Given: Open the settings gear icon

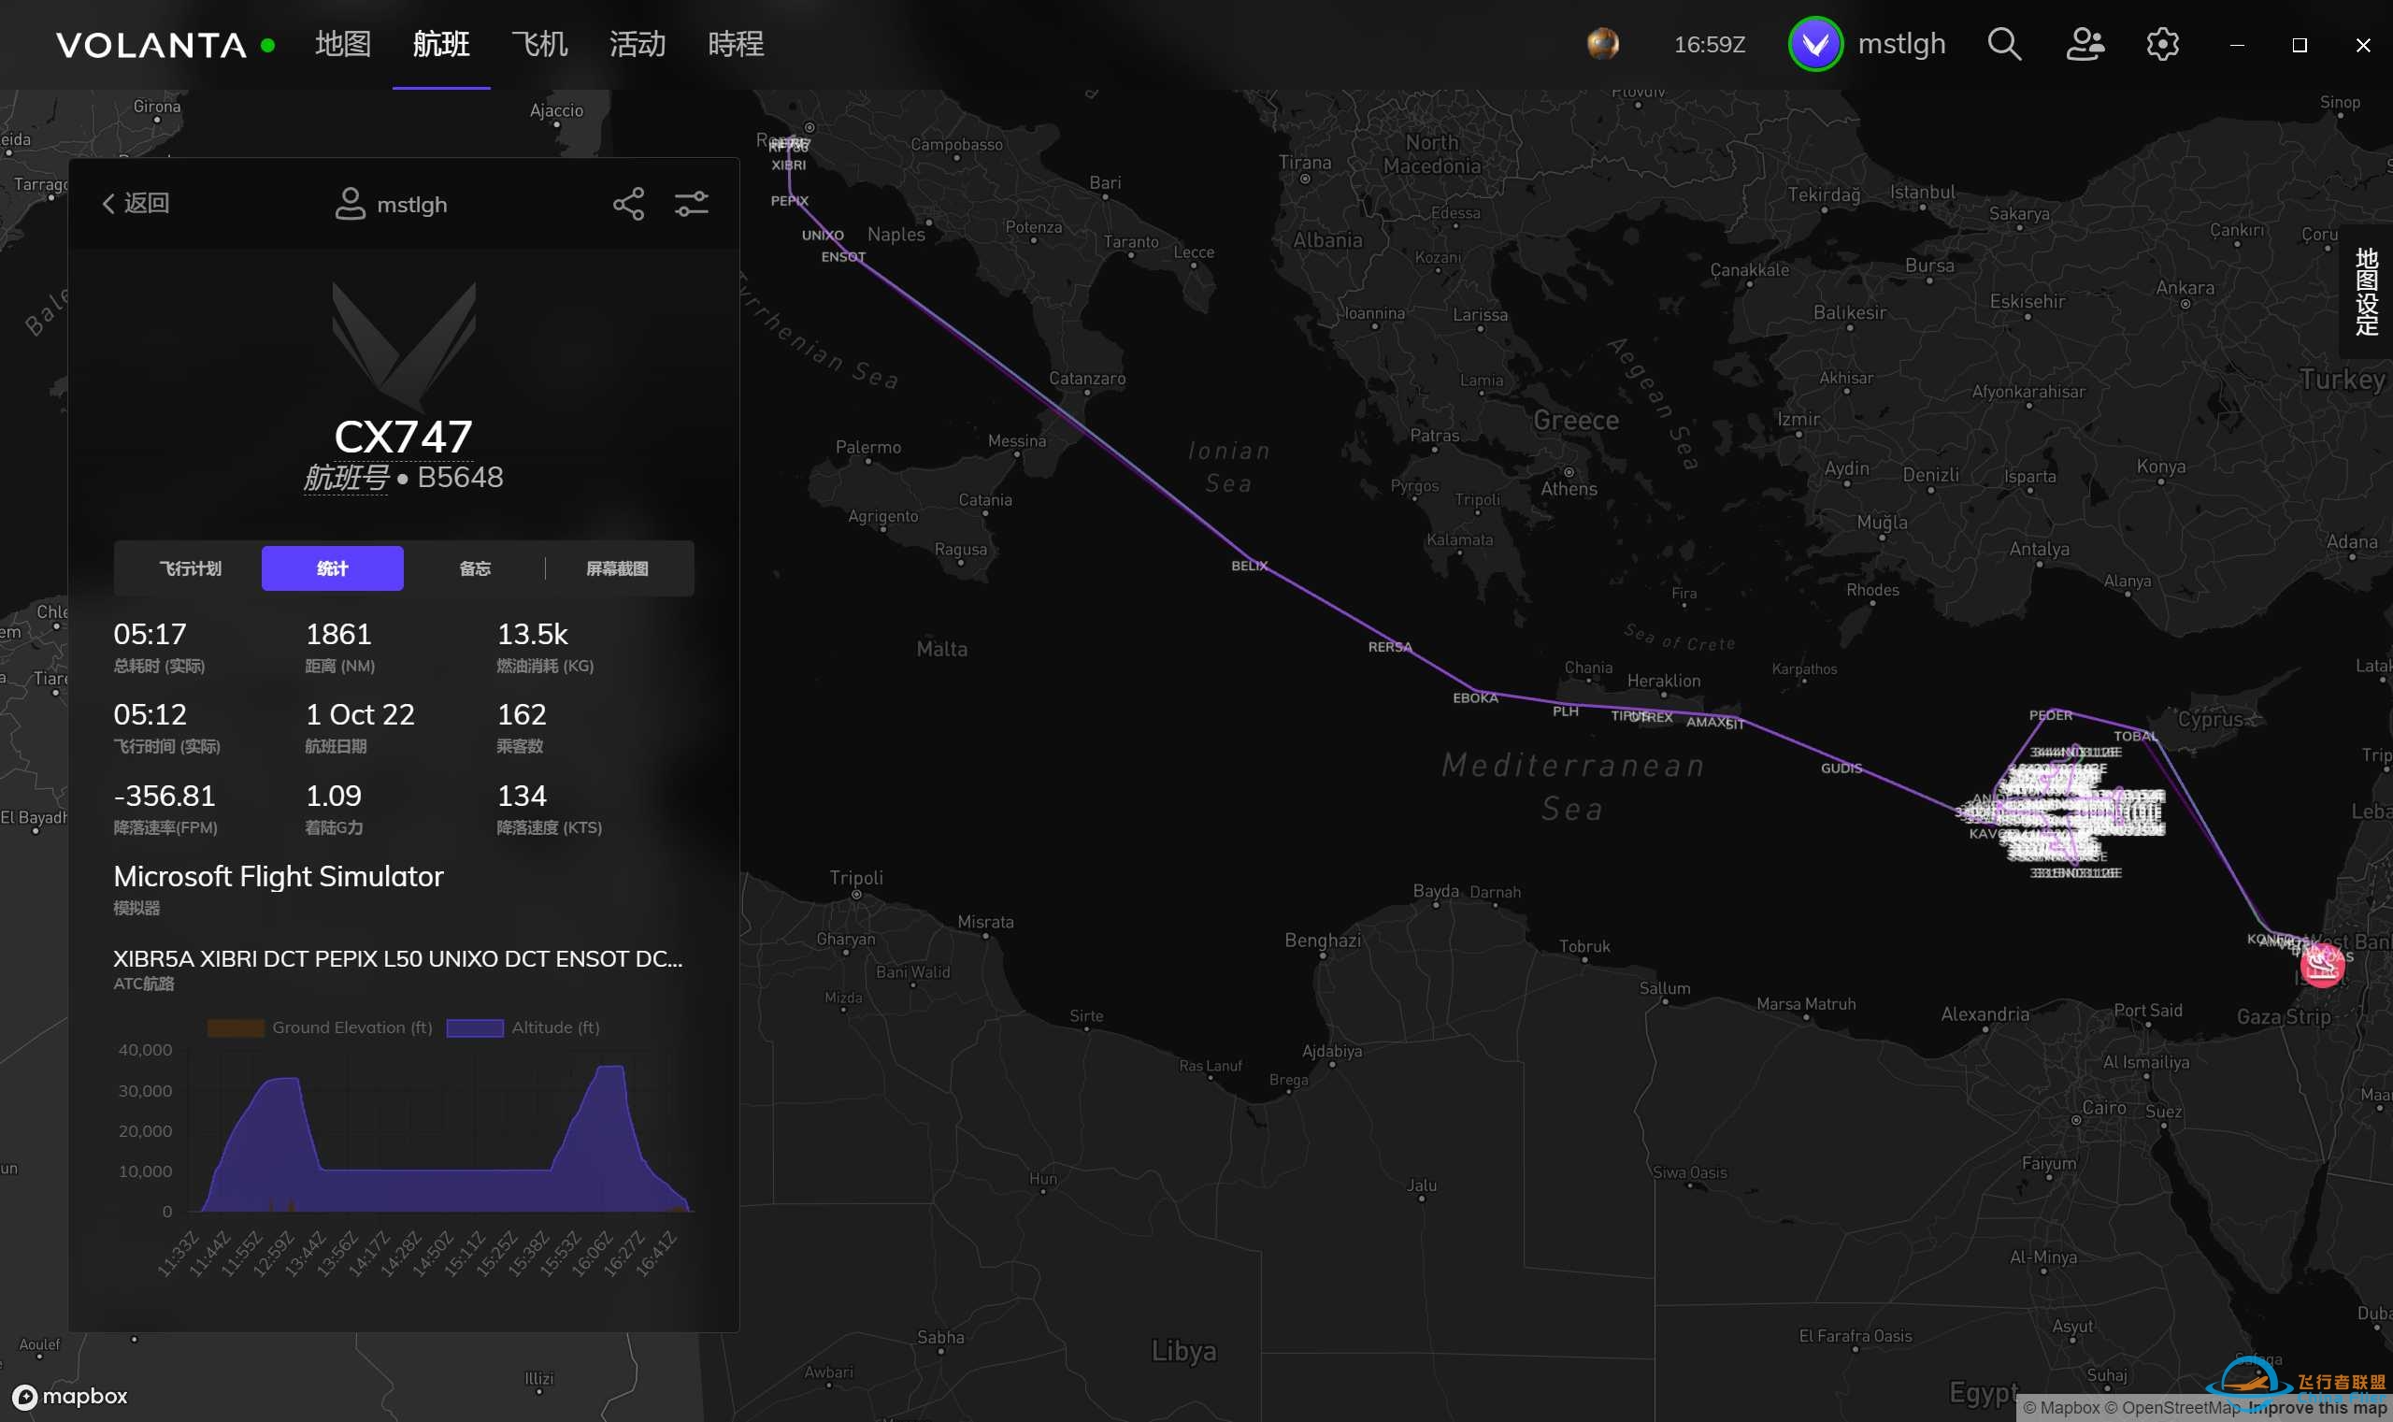Looking at the screenshot, I should click(2162, 44).
